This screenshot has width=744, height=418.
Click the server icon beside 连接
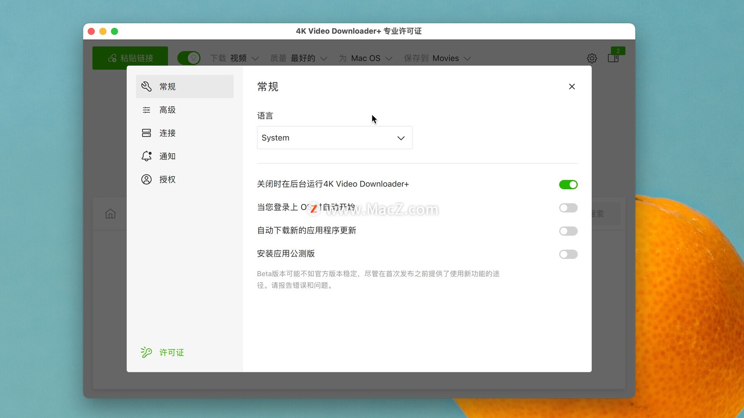click(146, 133)
